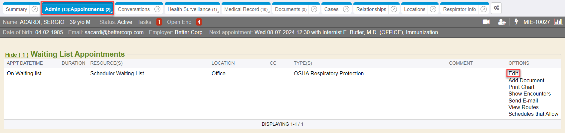Pop out the Respirator Info arrow icon
This screenshot has width=565, height=133.
click(484, 9)
